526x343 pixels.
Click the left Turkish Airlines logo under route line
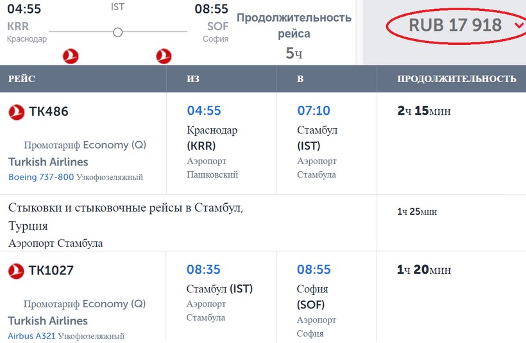coord(71,56)
